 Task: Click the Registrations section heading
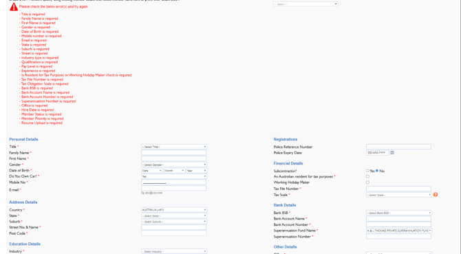[x=286, y=139]
